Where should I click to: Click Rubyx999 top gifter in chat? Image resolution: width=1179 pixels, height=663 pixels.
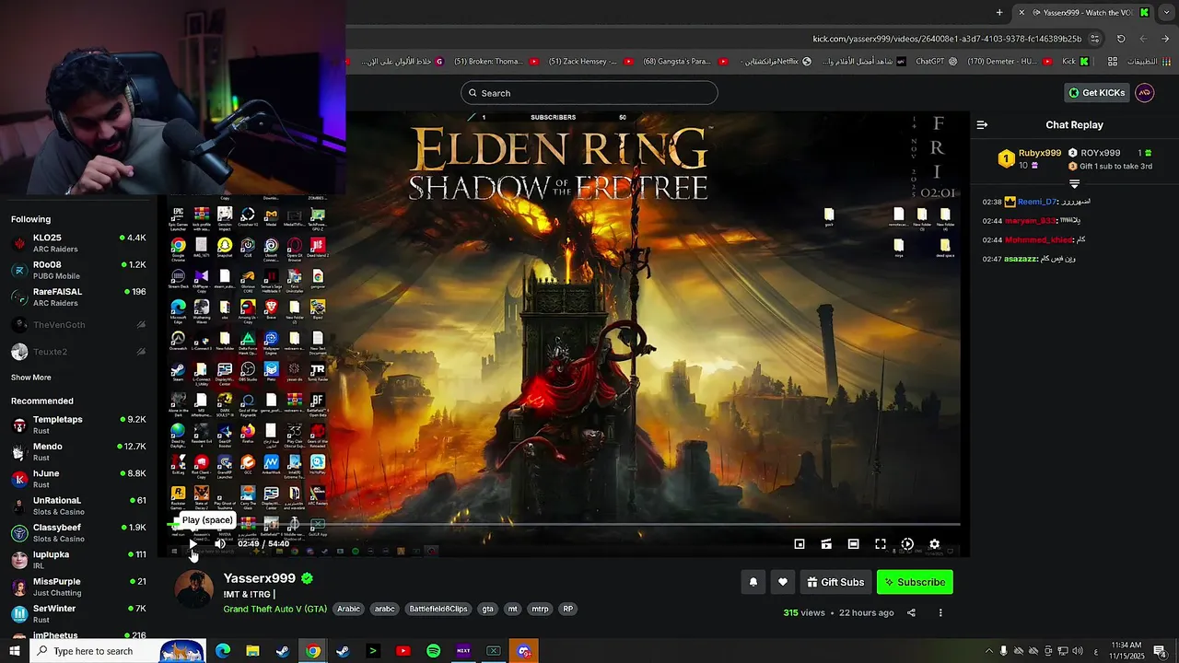coord(1039,153)
